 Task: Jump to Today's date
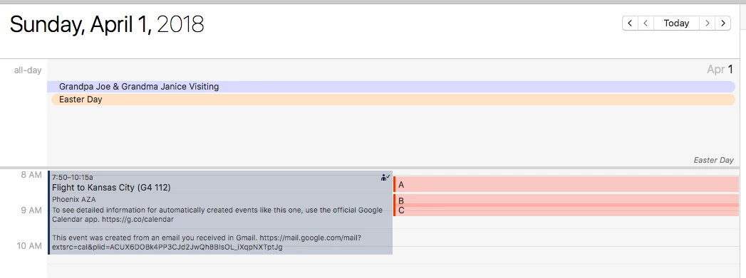tap(676, 23)
